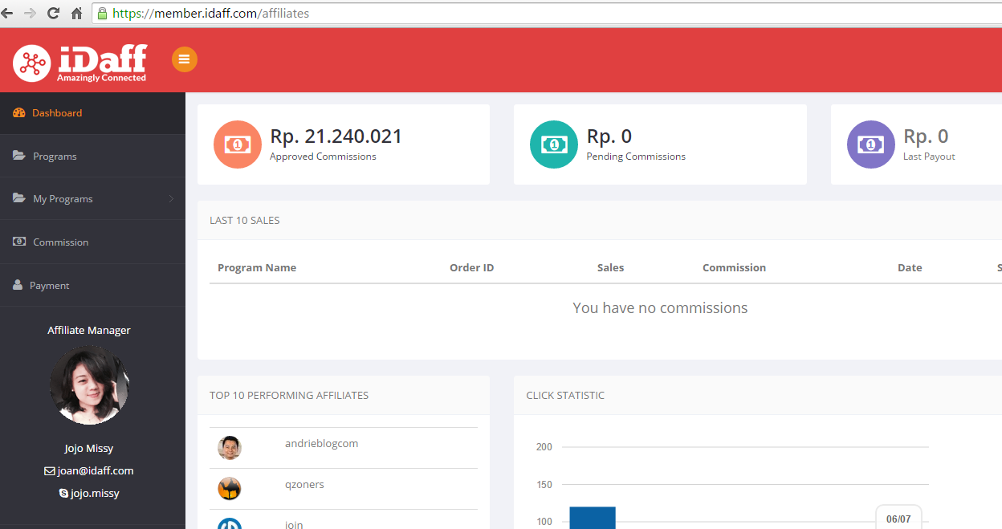The image size is (1002, 529).
Task: Click the 150 axis label
Action: (x=544, y=484)
